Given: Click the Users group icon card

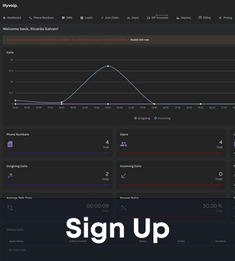Looking at the screenshot, I should [x=123, y=144].
